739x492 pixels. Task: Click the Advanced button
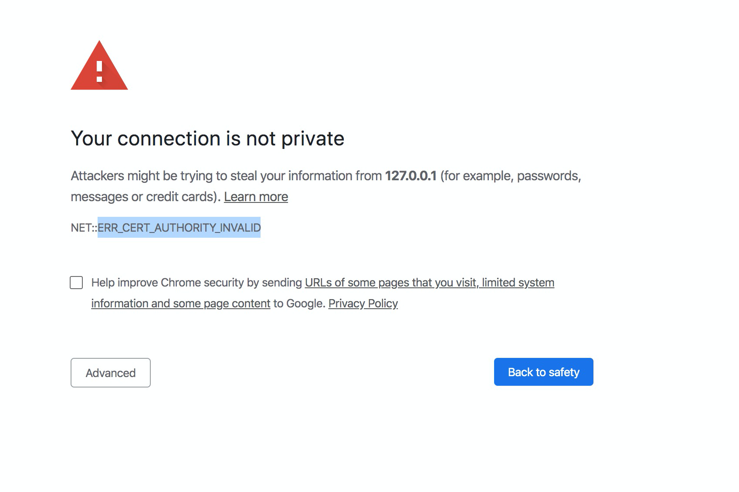point(111,373)
